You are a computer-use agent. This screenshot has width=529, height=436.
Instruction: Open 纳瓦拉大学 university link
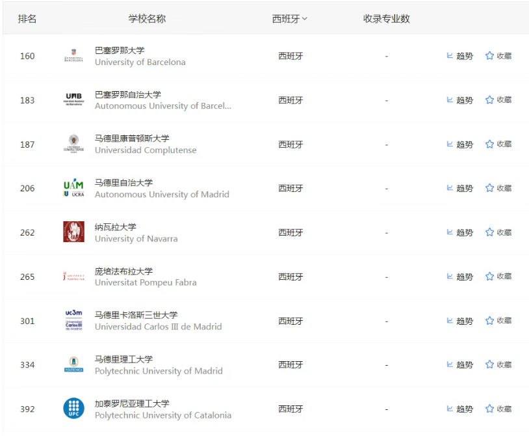[x=116, y=227]
